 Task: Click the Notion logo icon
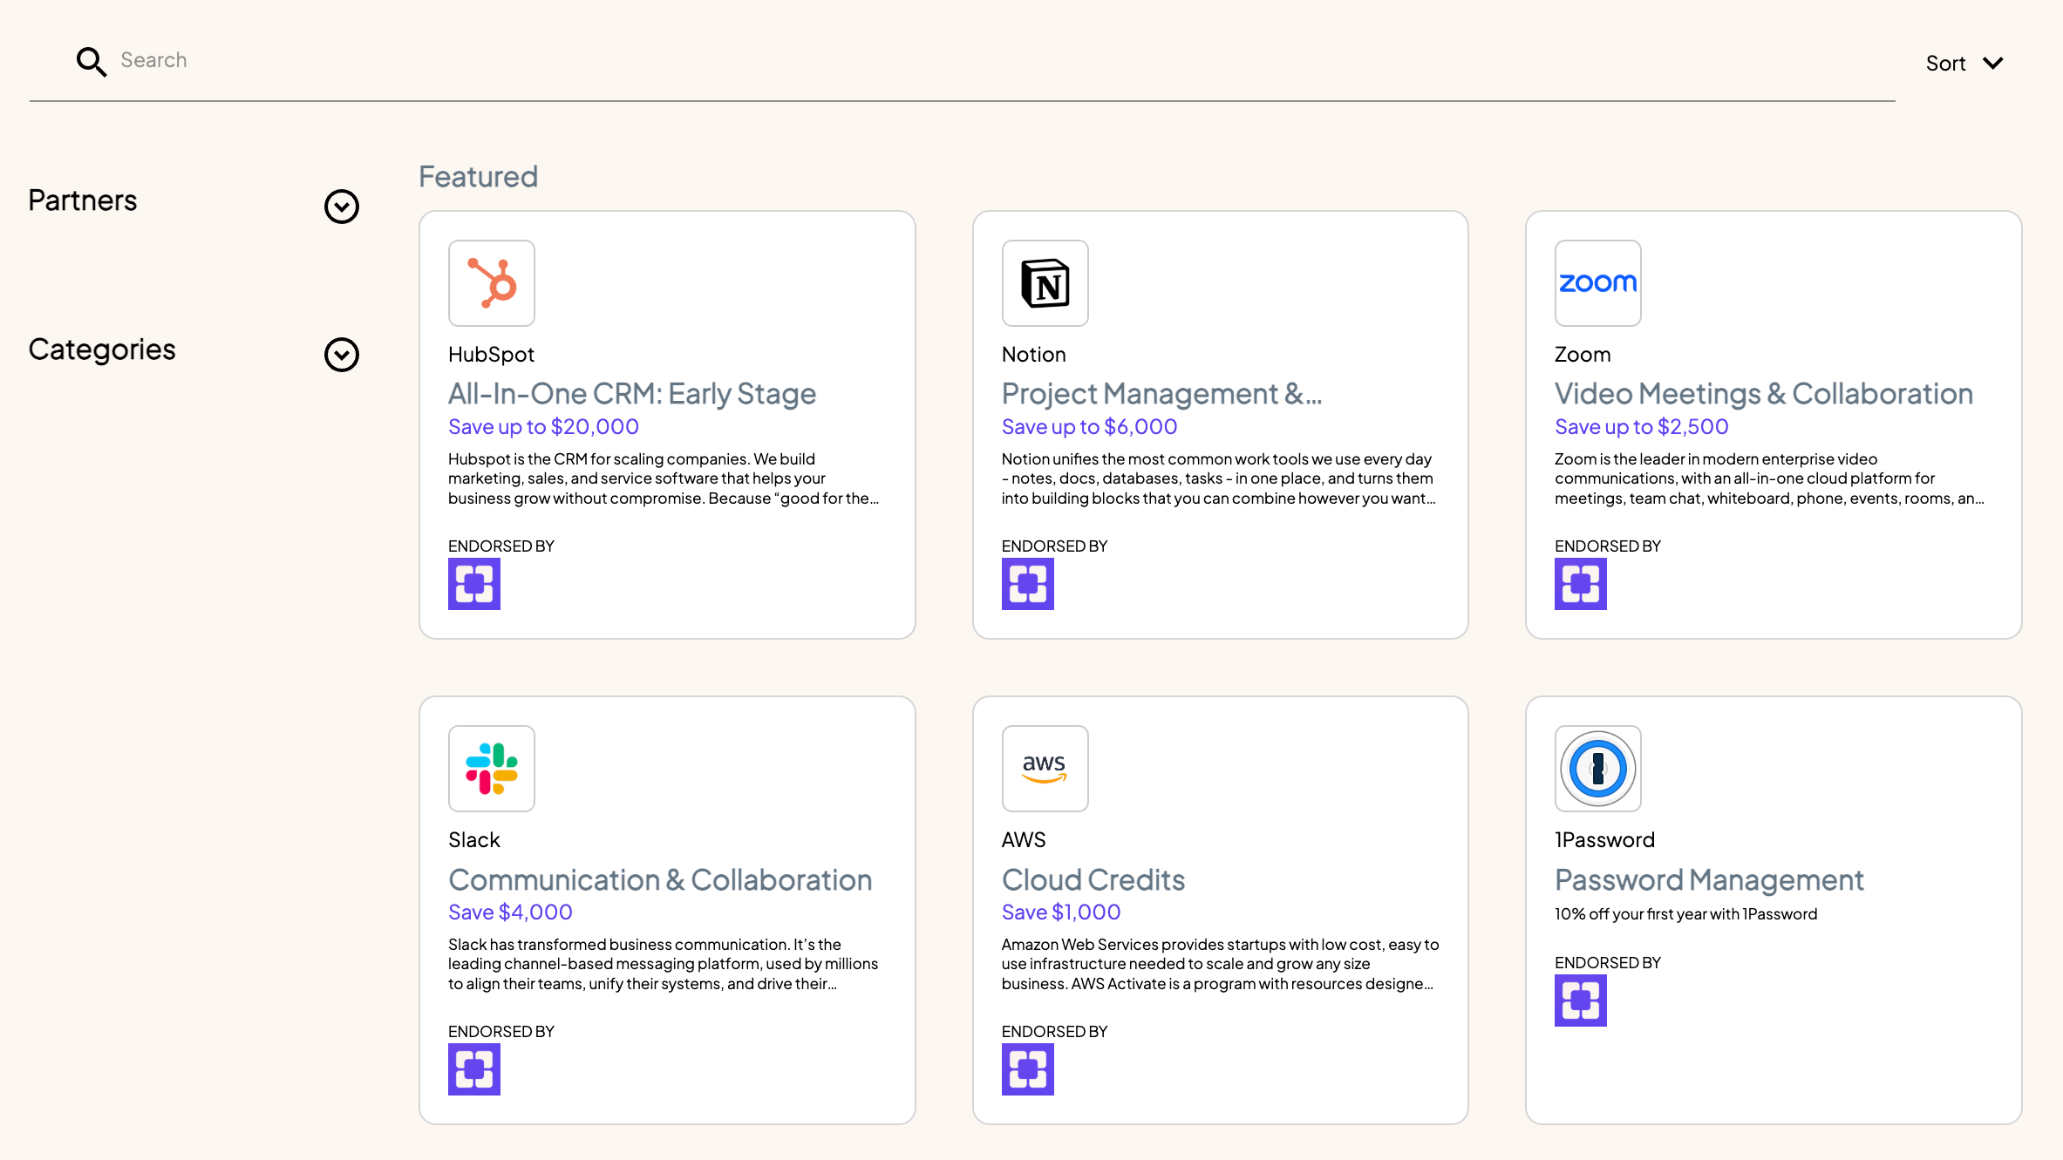coord(1045,283)
